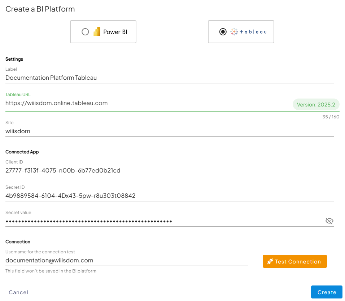Click the Power BI logo icon

click(x=97, y=32)
